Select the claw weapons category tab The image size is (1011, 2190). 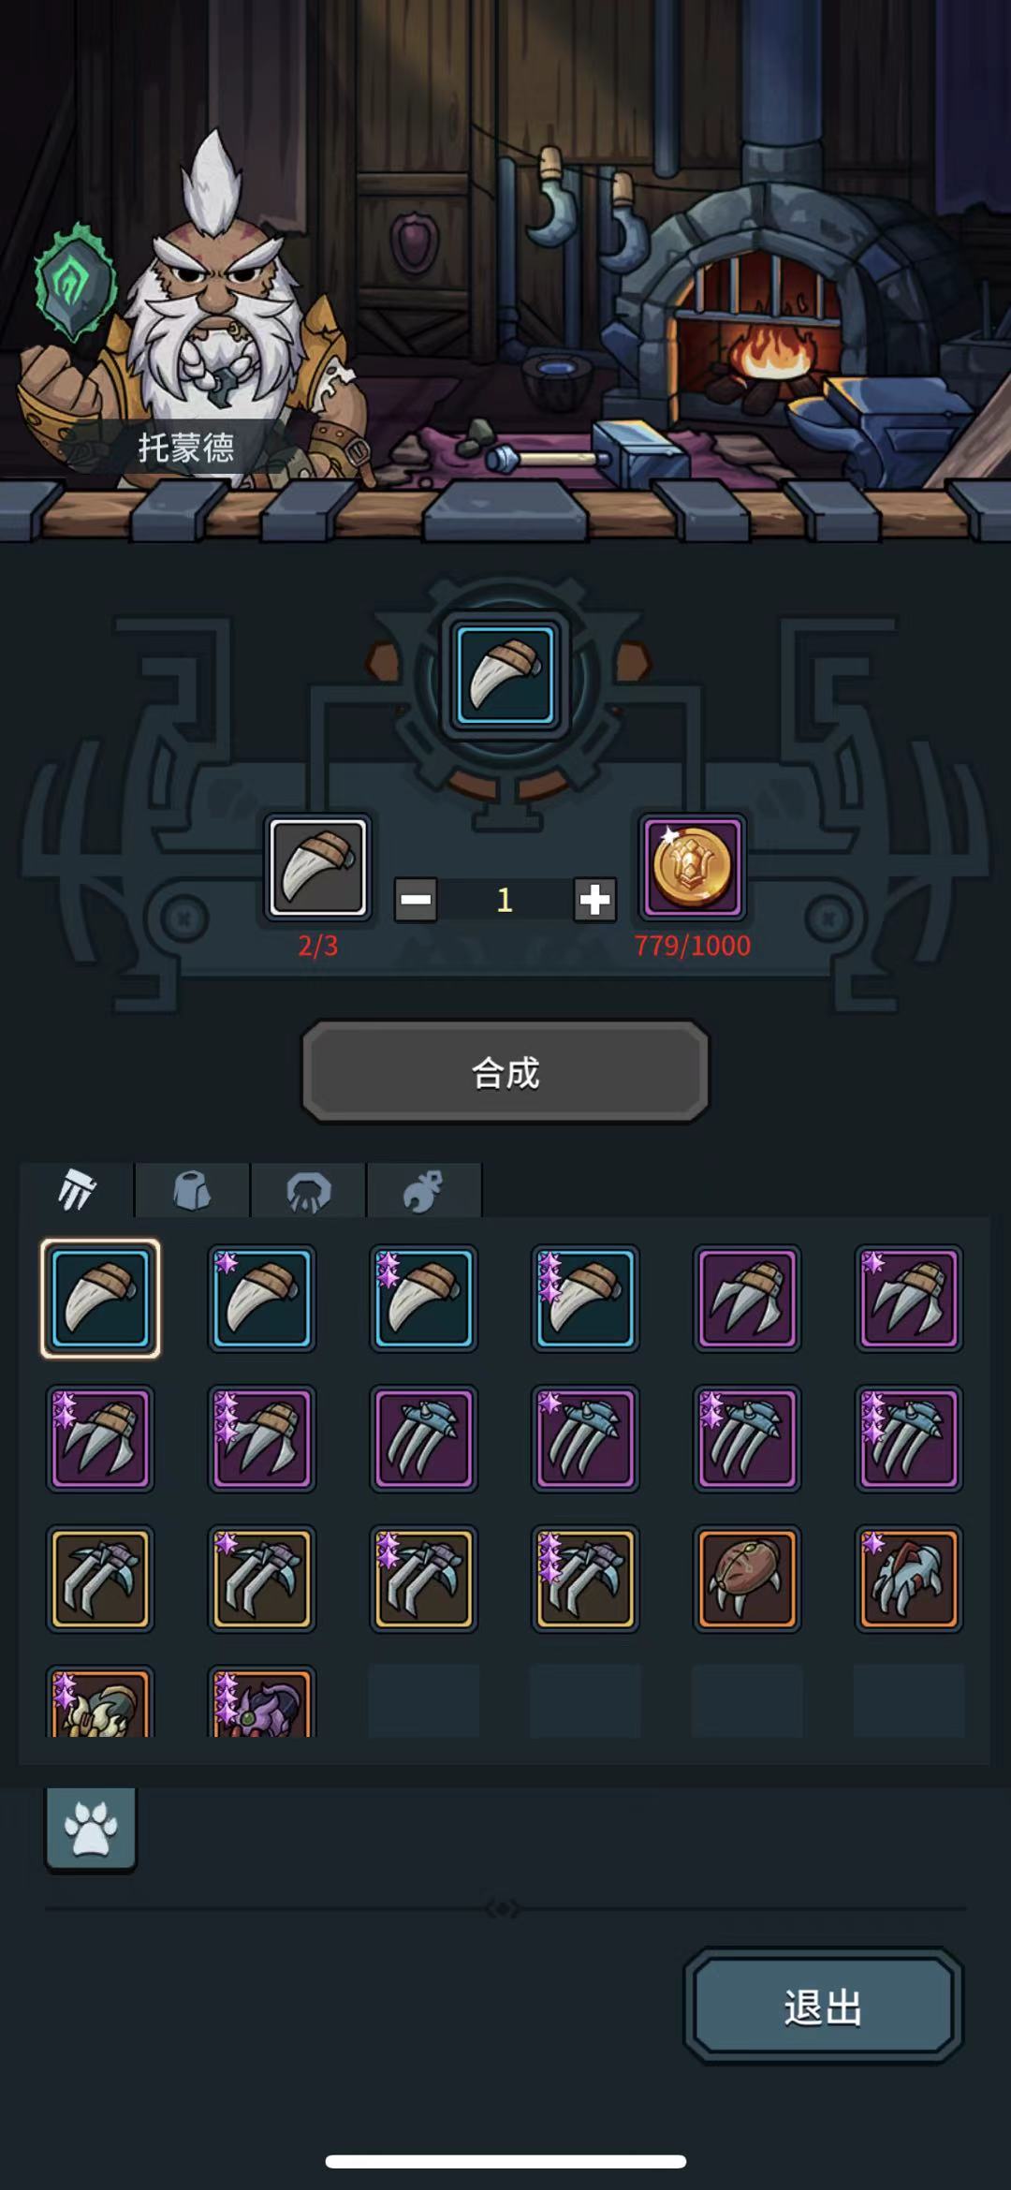click(77, 1191)
